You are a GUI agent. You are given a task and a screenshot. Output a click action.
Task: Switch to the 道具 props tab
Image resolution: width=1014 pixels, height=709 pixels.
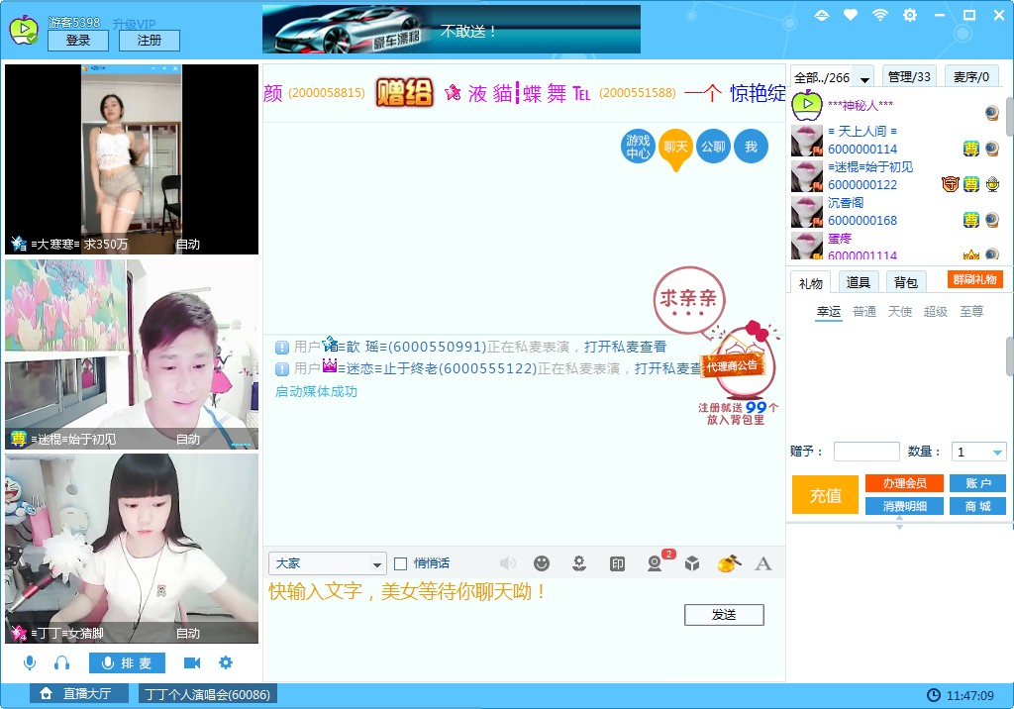point(858,281)
